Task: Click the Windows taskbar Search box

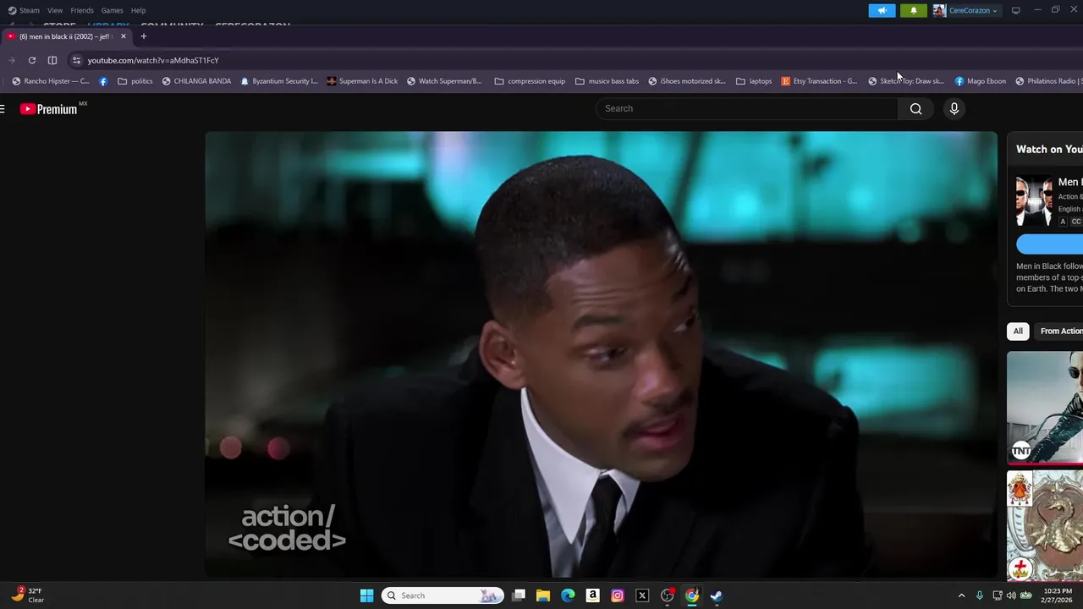Action: [x=443, y=595]
